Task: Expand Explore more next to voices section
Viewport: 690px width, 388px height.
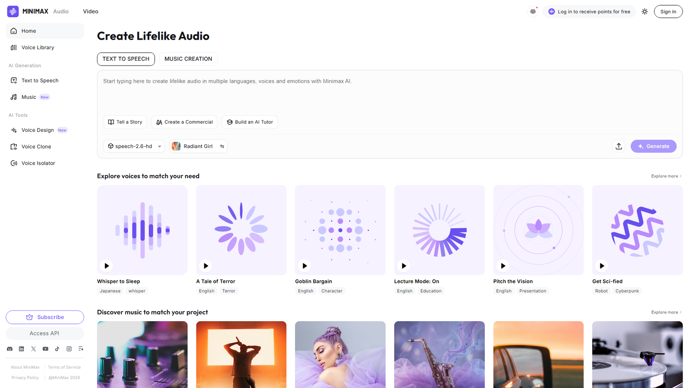Action: [665, 176]
